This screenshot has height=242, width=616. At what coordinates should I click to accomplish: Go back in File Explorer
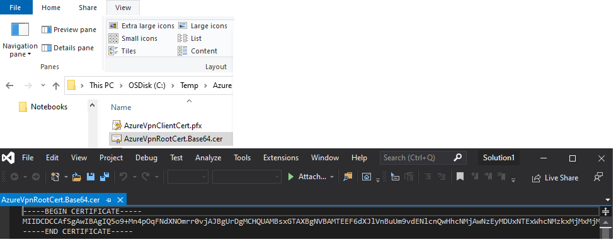coord(9,85)
